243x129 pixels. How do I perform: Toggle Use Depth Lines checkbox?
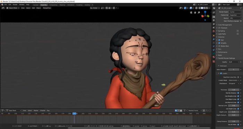coord(238,109)
